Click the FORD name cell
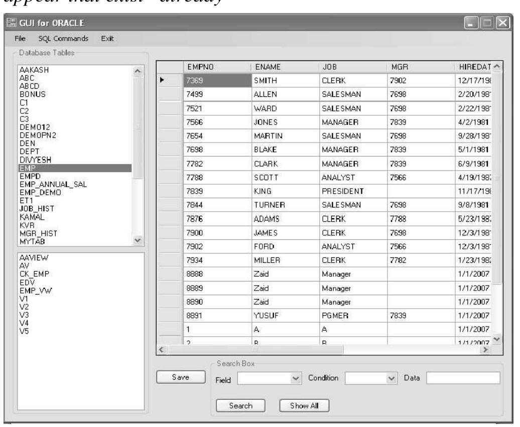This screenshot has width=520, height=427. coord(286,247)
